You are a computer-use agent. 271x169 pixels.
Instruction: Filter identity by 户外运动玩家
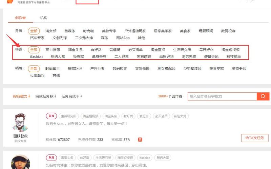pos(135,31)
